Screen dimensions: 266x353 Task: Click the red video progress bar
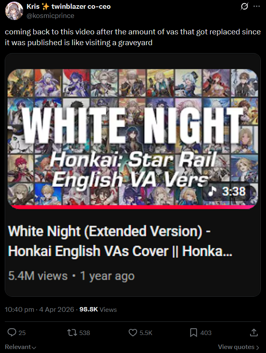[x=133, y=207]
